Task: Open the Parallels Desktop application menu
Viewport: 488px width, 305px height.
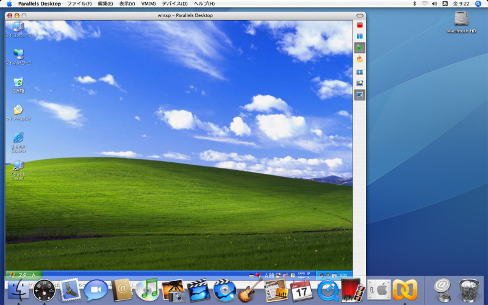Action: tap(40, 4)
